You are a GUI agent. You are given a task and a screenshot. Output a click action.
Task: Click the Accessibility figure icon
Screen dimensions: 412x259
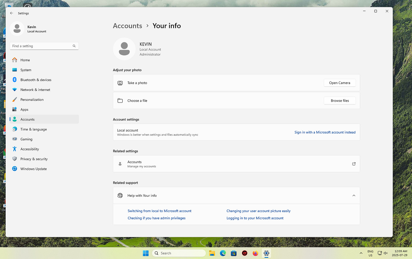[15, 149]
